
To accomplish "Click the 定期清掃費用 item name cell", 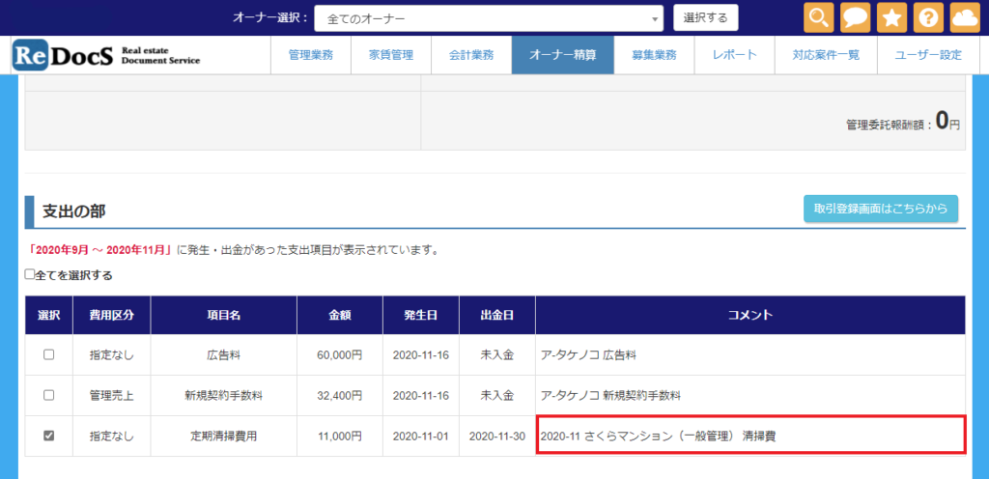I will pyautogui.click(x=224, y=437).
